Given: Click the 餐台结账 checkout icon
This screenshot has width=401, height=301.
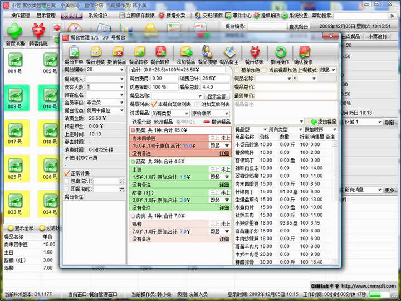Looking at the screenshot, I should click(254, 53).
